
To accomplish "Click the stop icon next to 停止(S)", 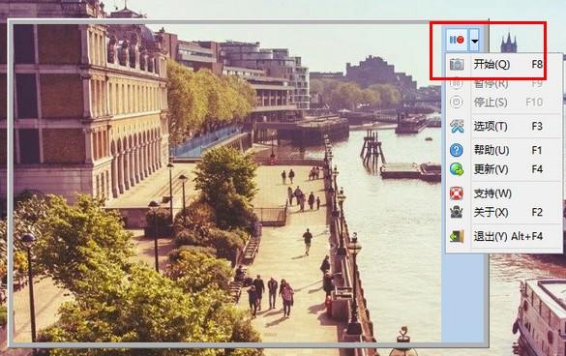I will tap(457, 103).
